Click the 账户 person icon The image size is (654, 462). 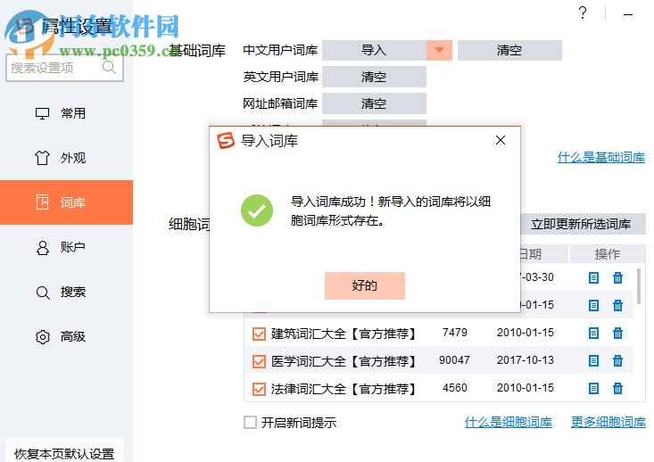click(x=42, y=247)
